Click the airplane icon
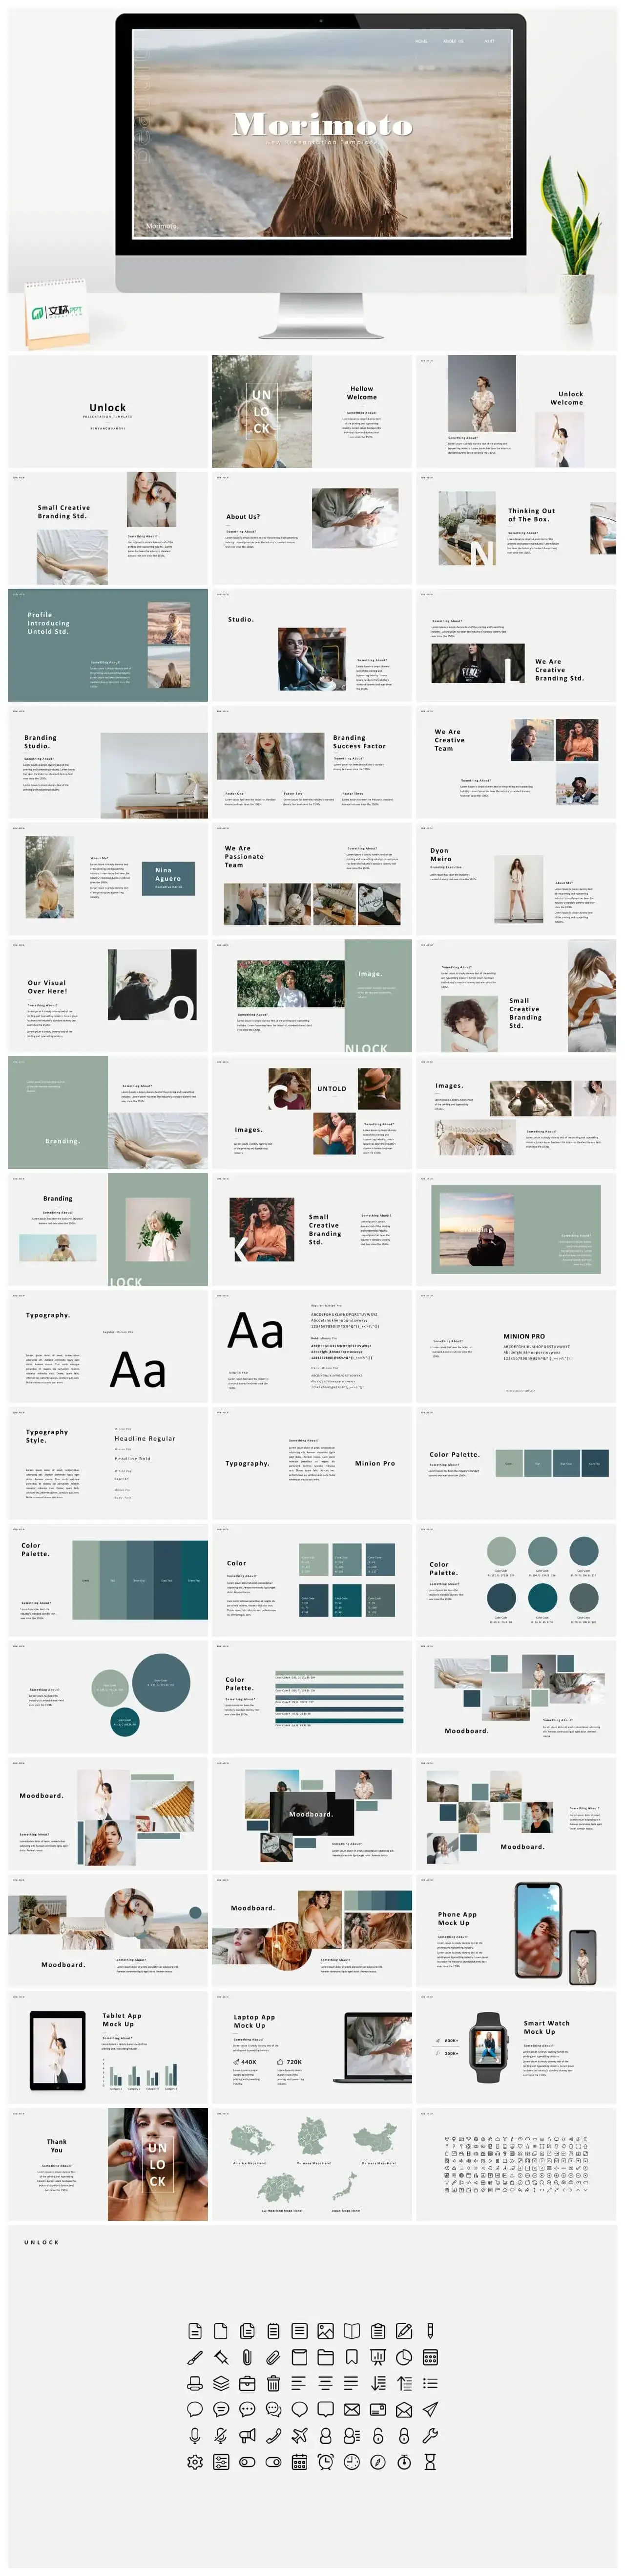The height and width of the screenshot is (2576, 625). (x=298, y=2435)
